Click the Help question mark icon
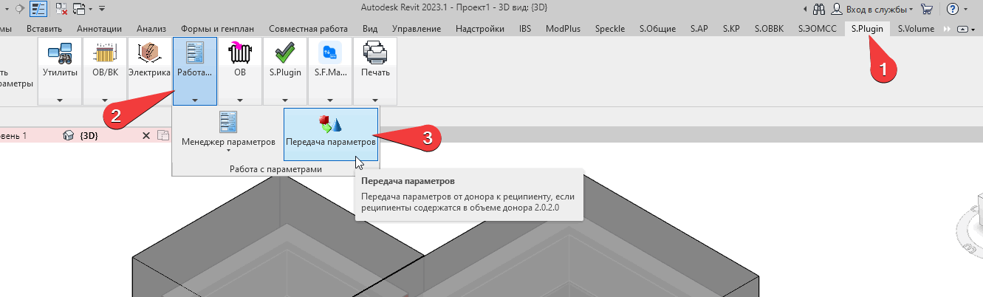The width and height of the screenshot is (983, 297). point(953,9)
